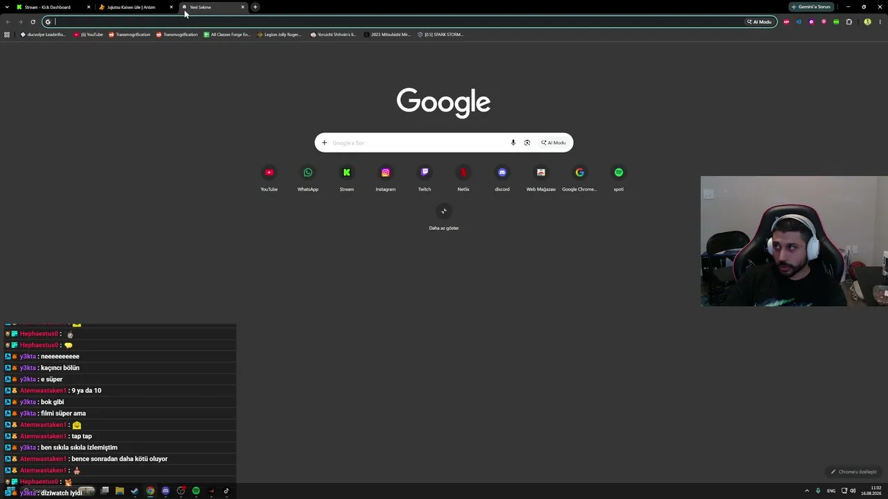Open Gemini'a Sorun button
888x499 pixels.
pyautogui.click(x=812, y=7)
